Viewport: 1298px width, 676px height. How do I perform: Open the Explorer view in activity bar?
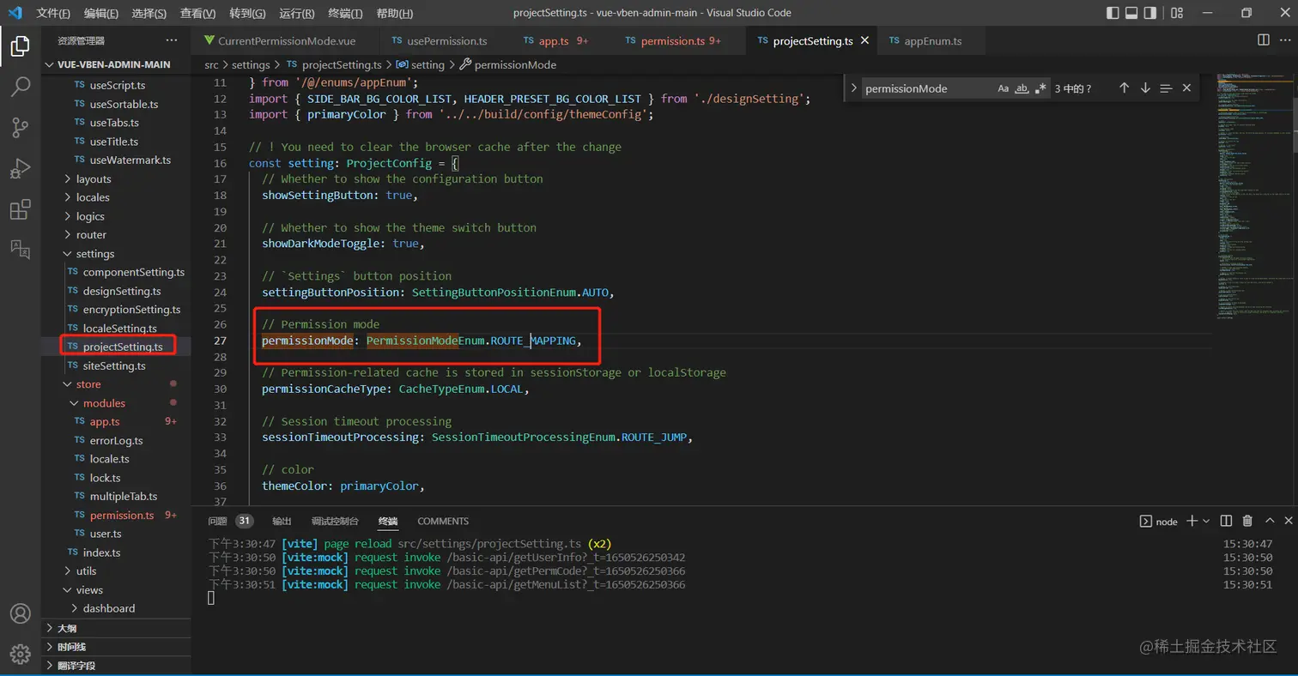[x=21, y=46]
